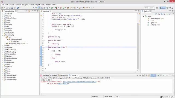Click Collapse All icon in Outline

156,14
